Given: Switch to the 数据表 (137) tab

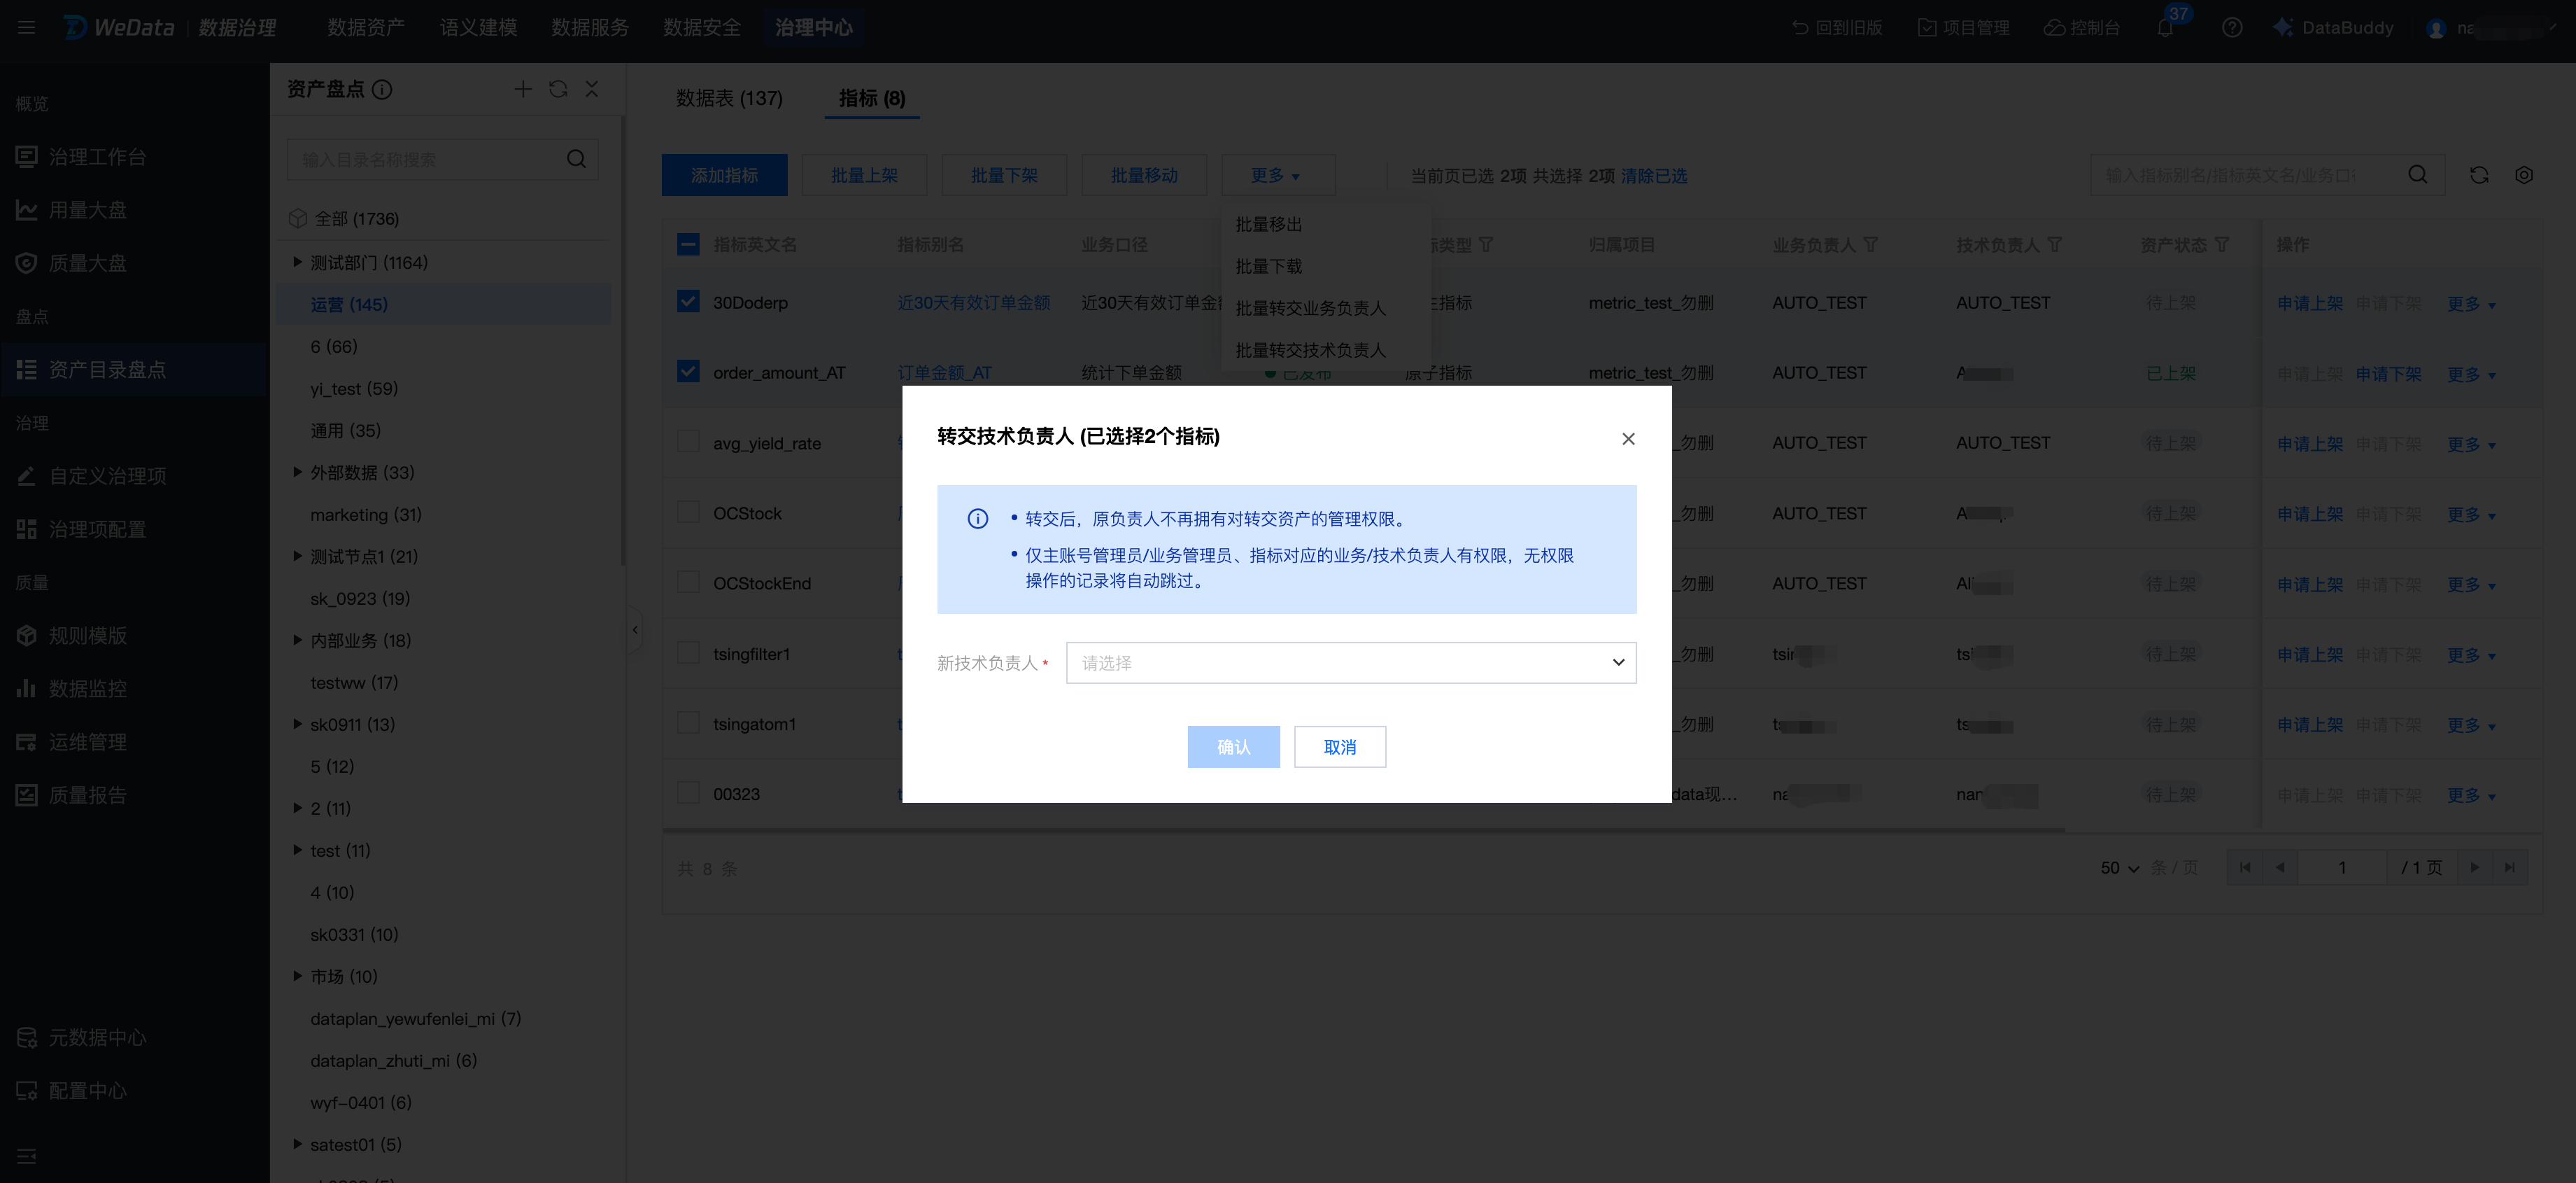Looking at the screenshot, I should [x=729, y=98].
